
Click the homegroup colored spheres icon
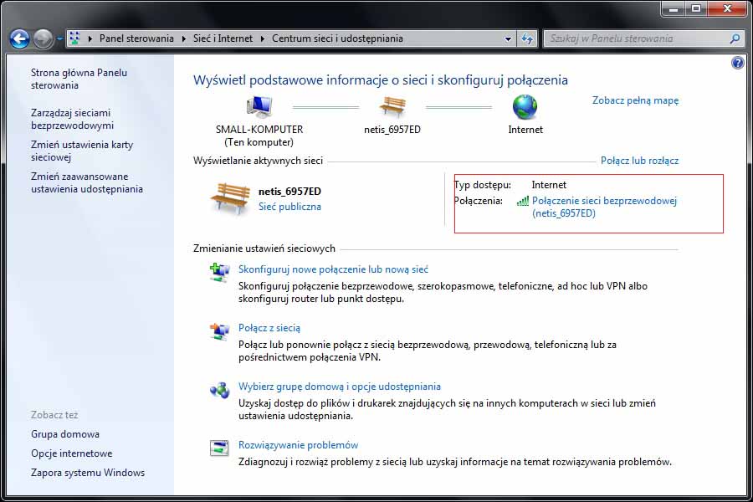pos(219,390)
